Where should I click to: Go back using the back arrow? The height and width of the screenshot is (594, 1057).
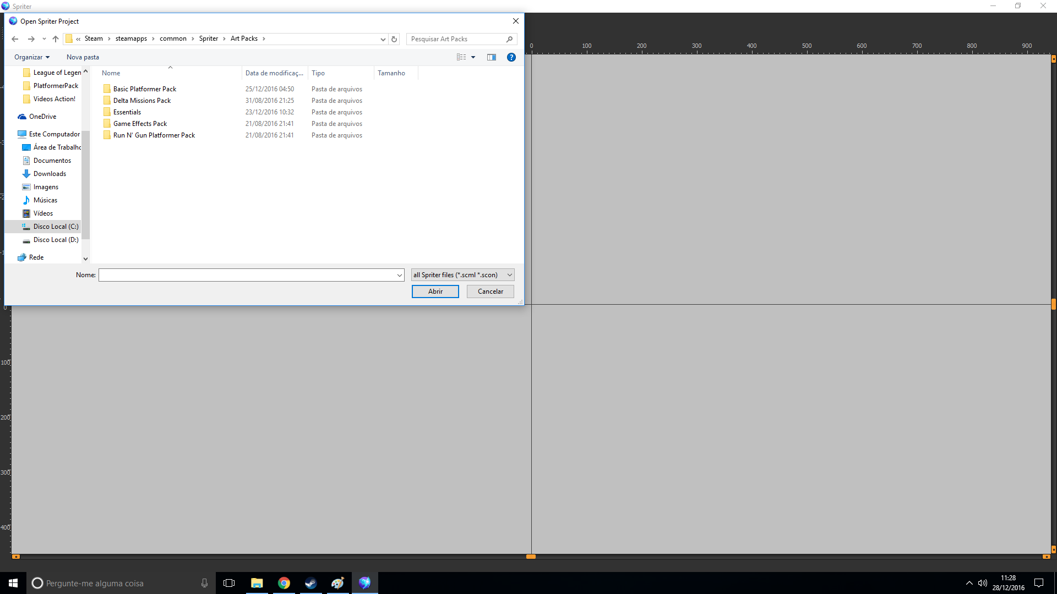point(15,39)
